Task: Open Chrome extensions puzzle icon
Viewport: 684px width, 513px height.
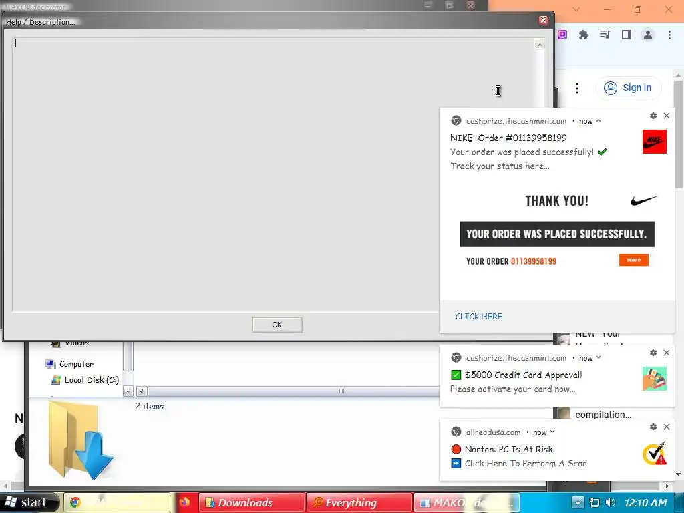Action: tap(583, 35)
